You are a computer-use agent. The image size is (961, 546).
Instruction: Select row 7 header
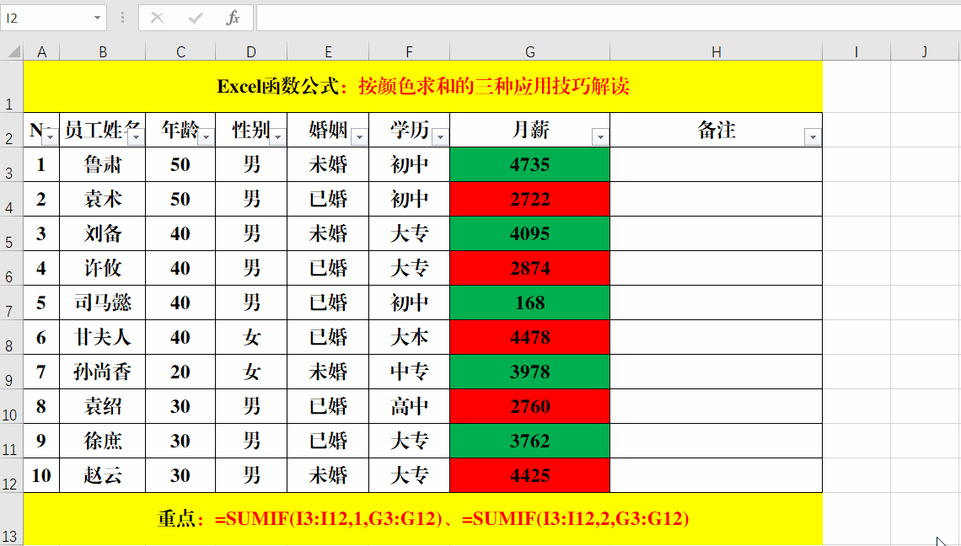(11, 302)
